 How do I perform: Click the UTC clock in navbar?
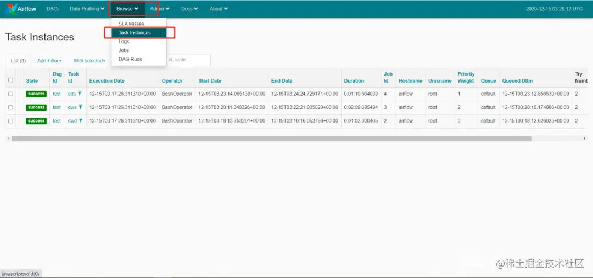pos(554,9)
